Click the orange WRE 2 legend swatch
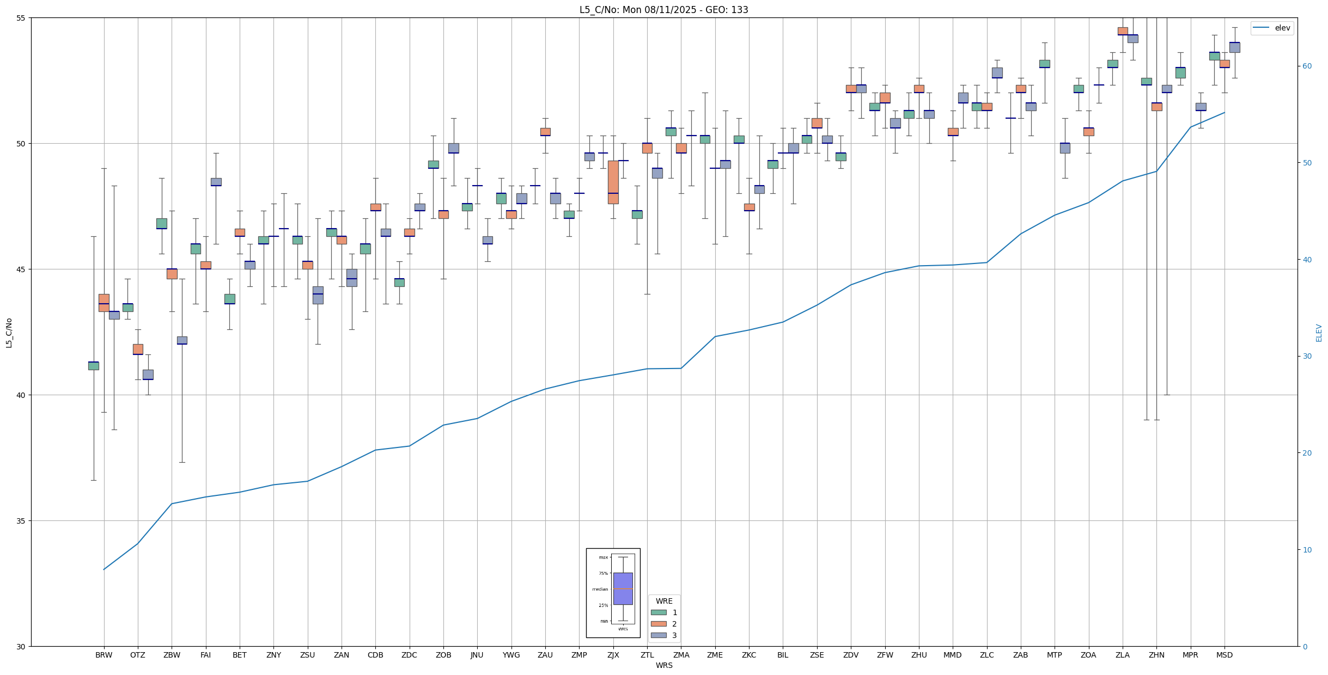The width and height of the screenshot is (1328, 675). point(659,624)
